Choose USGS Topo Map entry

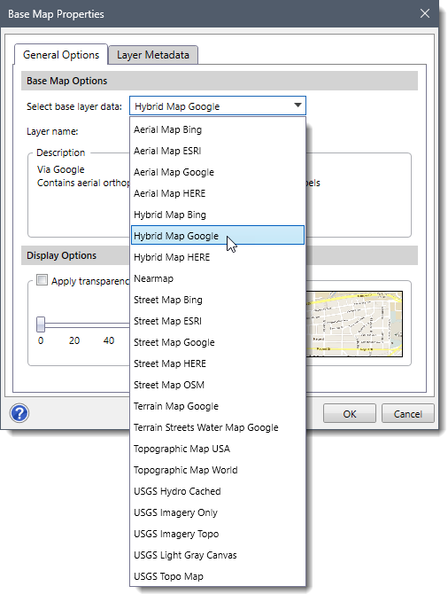coord(218,575)
